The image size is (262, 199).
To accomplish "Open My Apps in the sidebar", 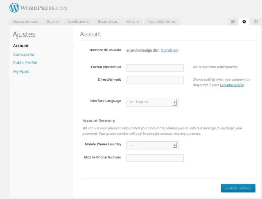I will 21,72.
